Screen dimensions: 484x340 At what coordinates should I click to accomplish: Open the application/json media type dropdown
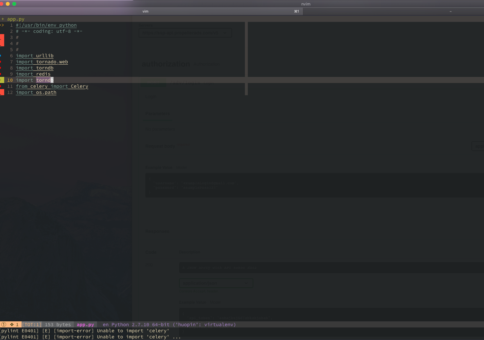[x=216, y=283]
